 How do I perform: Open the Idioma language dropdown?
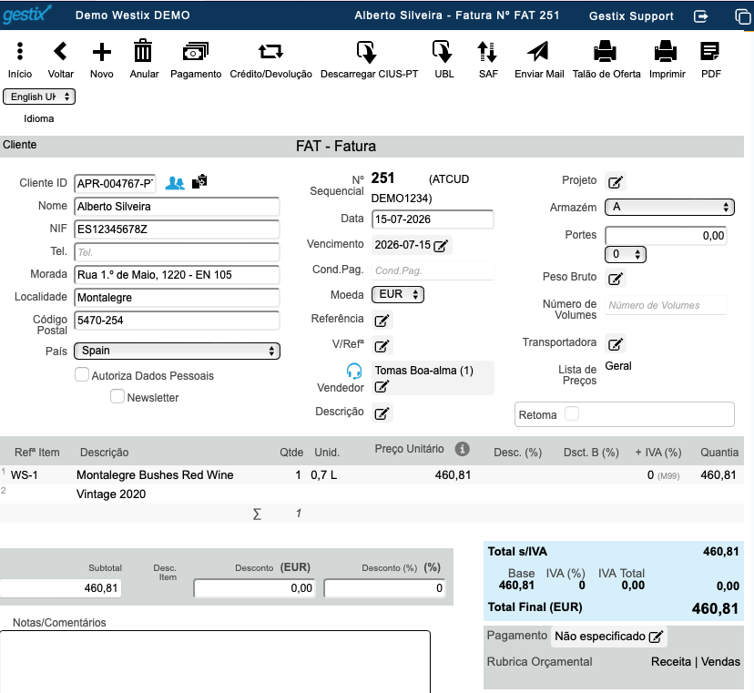pyautogui.click(x=39, y=97)
